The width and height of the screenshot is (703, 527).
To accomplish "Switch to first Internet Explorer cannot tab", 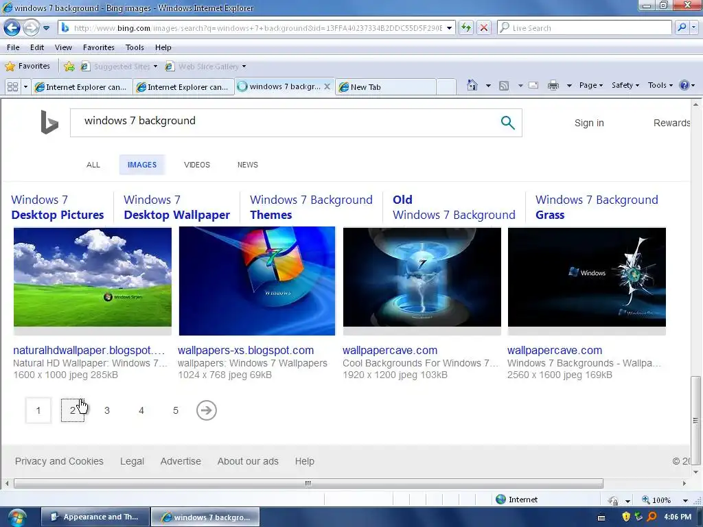I will point(82,87).
